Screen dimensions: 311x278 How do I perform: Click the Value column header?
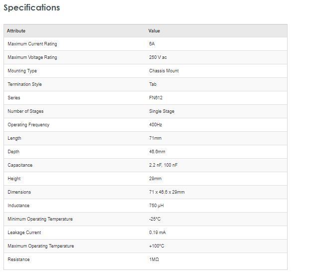[x=154, y=31]
